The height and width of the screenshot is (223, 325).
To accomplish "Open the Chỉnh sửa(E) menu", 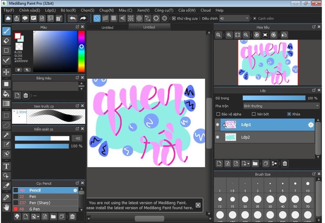I will [30, 10].
